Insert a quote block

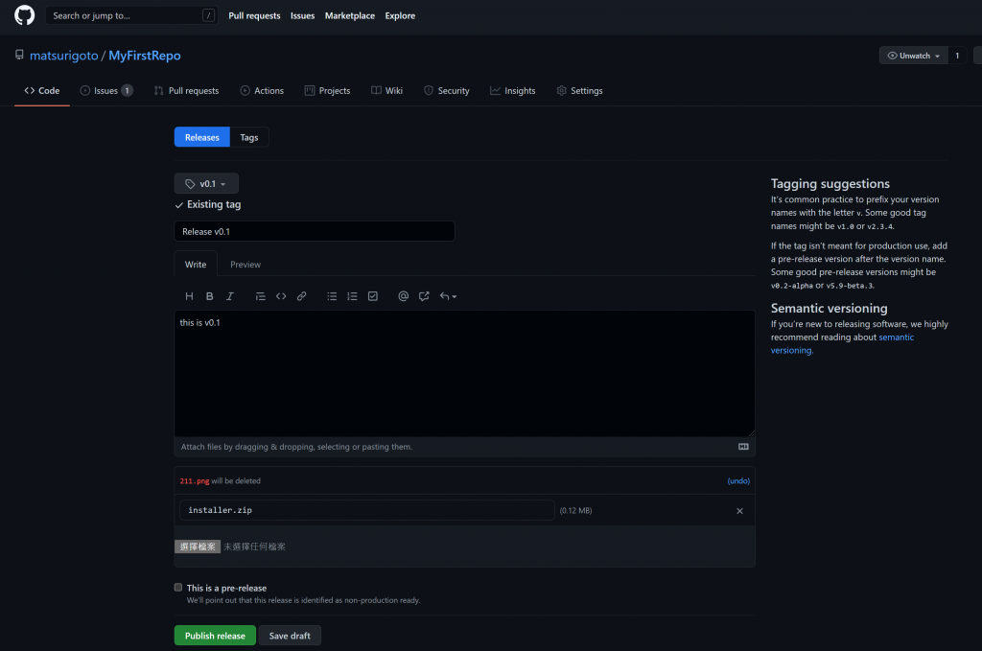click(x=261, y=296)
